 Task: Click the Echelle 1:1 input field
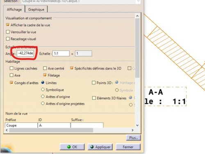(61, 53)
